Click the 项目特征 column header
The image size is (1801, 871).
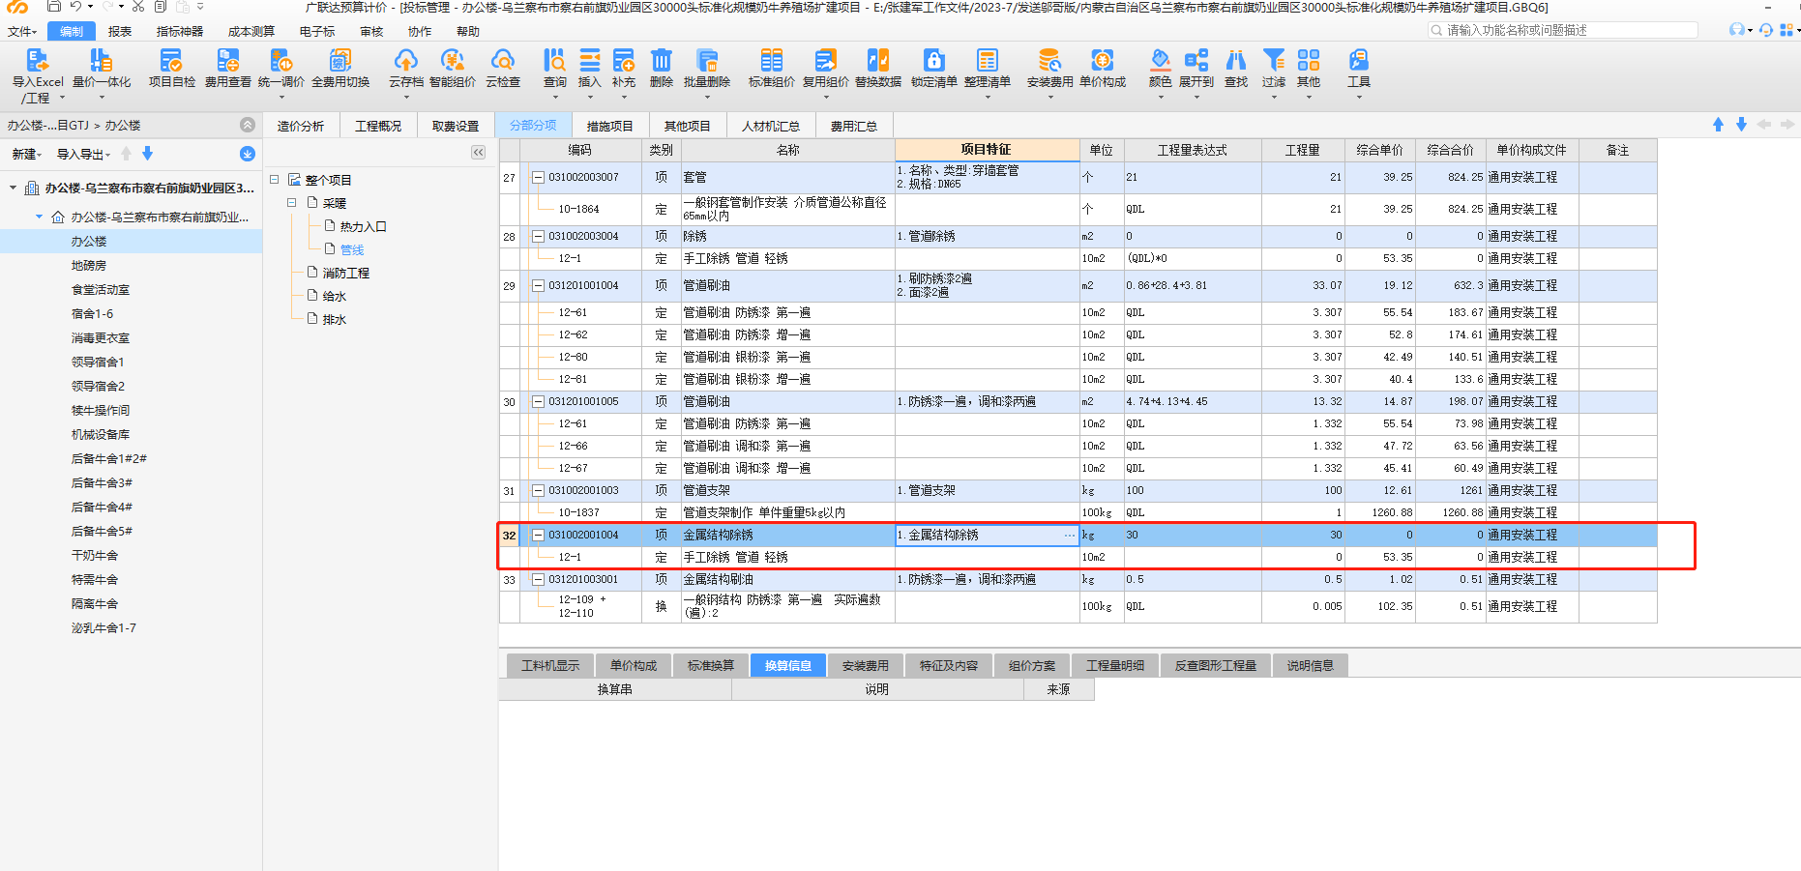(987, 150)
